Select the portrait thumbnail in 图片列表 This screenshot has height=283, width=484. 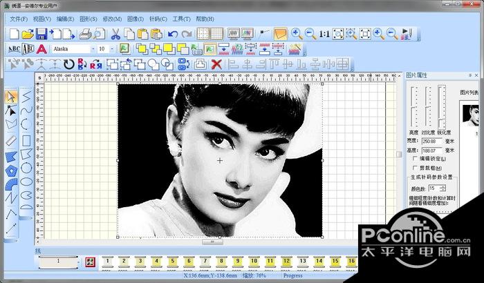coord(470,115)
